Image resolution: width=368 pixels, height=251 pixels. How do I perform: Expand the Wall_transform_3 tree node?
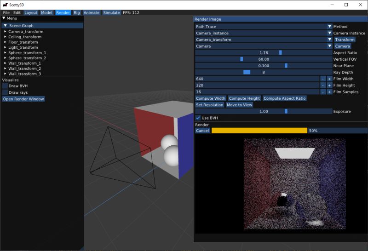(x=5, y=74)
